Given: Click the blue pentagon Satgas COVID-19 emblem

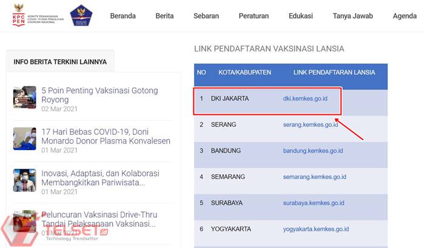Looking at the screenshot, I should pos(81,15).
